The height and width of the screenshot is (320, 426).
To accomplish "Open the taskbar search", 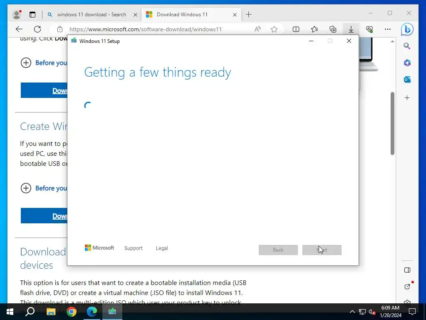I will [x=30, y=312].
